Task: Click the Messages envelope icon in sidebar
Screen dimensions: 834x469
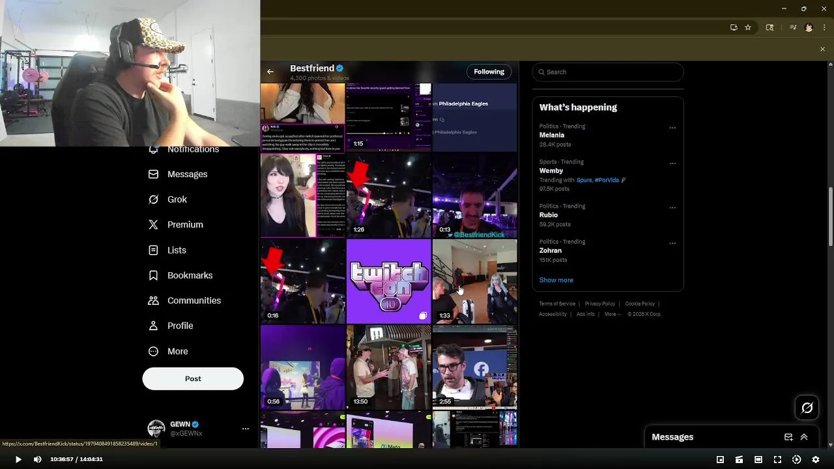Action: point(153,174)
